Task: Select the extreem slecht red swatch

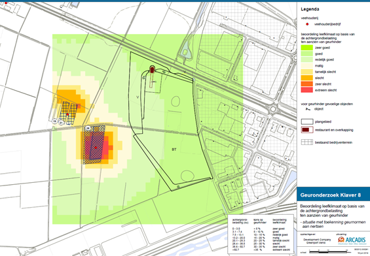Action: [306, 90]
